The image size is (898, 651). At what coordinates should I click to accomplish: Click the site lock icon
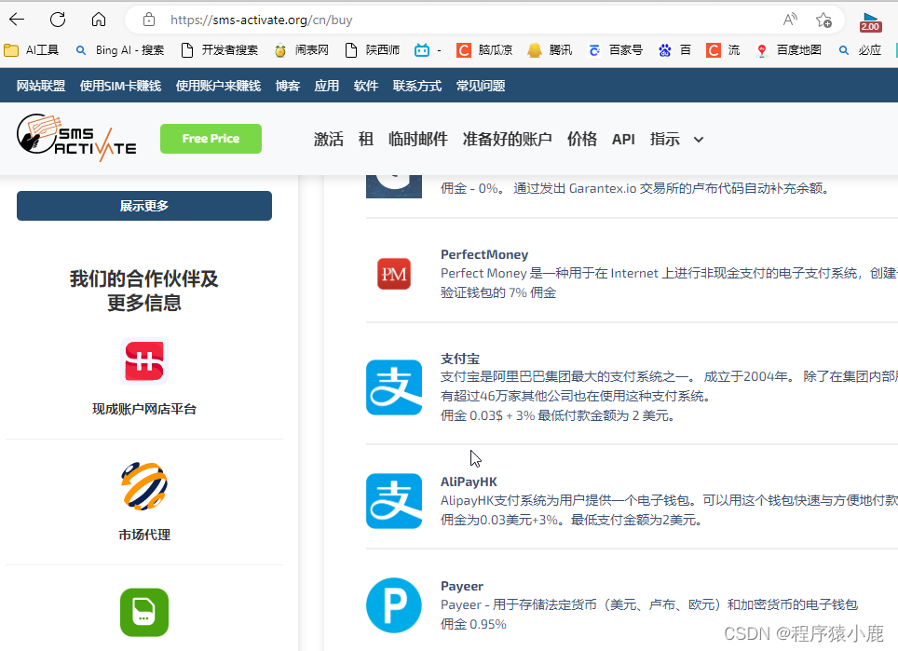(149, 20)
